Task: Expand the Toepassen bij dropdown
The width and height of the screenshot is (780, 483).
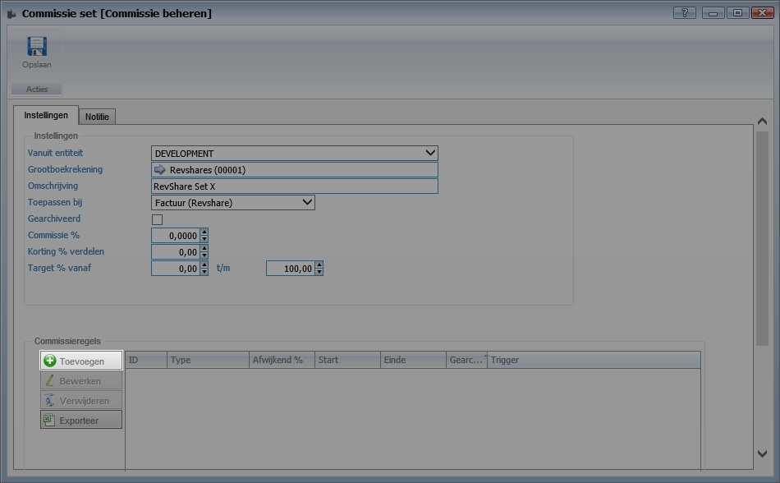Action: (307, 202)
